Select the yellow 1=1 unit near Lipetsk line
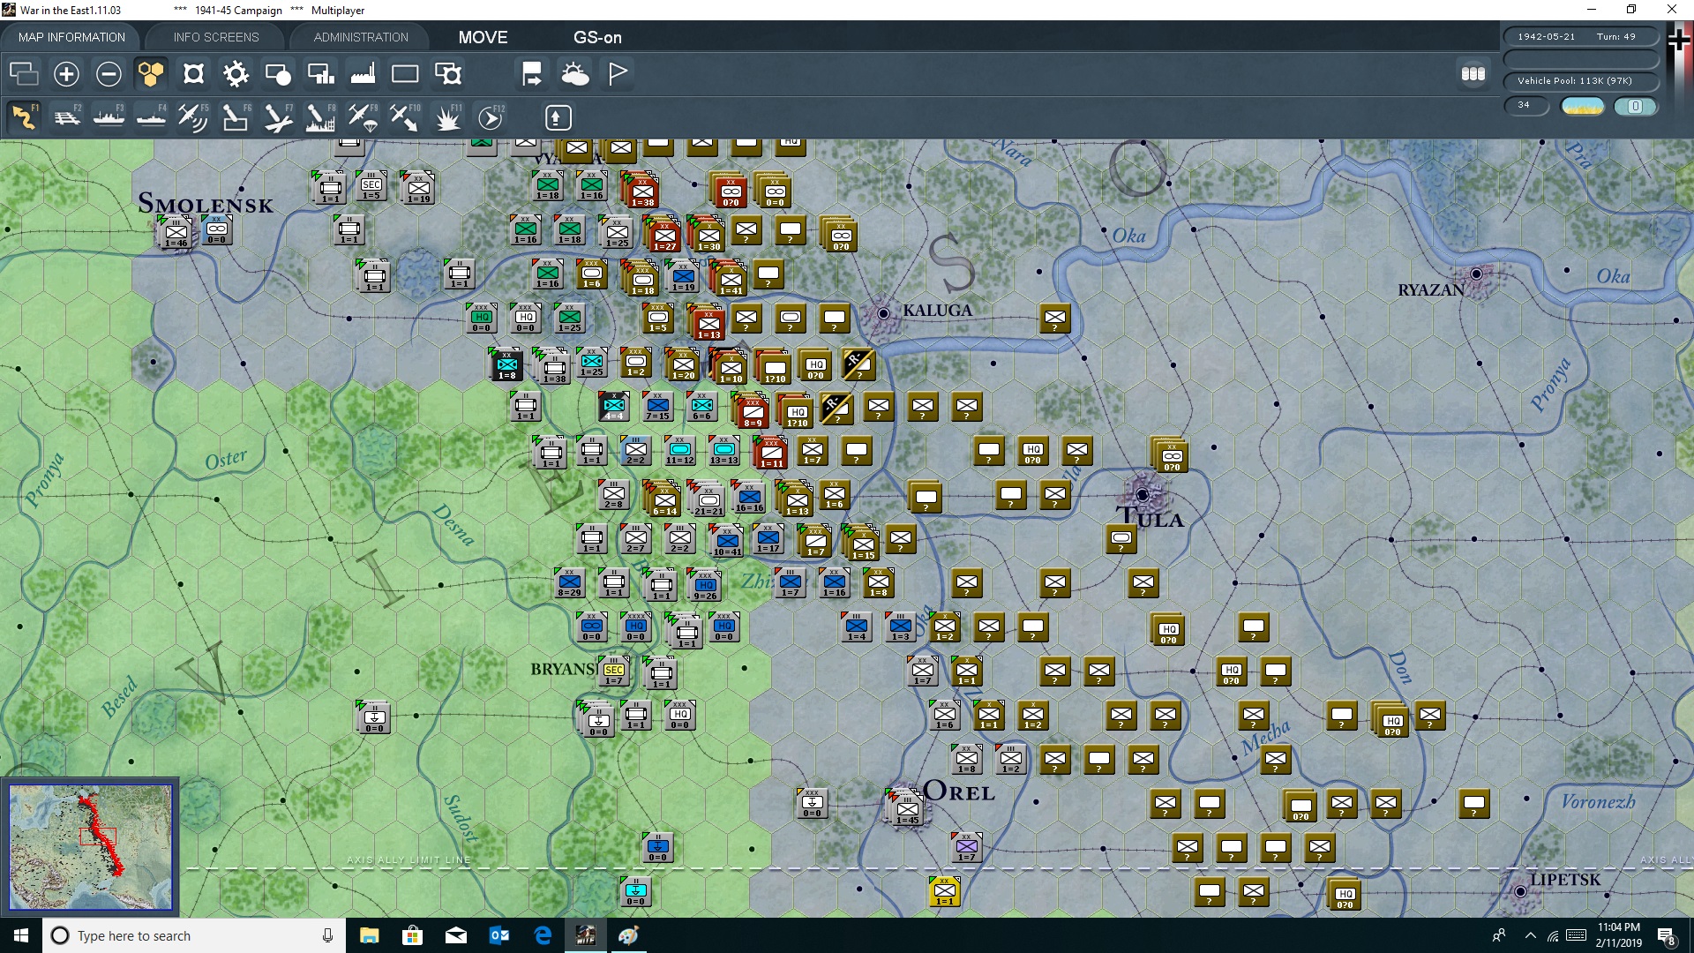The width and height of the screenshot is (1694, 953). click(944, 891)
